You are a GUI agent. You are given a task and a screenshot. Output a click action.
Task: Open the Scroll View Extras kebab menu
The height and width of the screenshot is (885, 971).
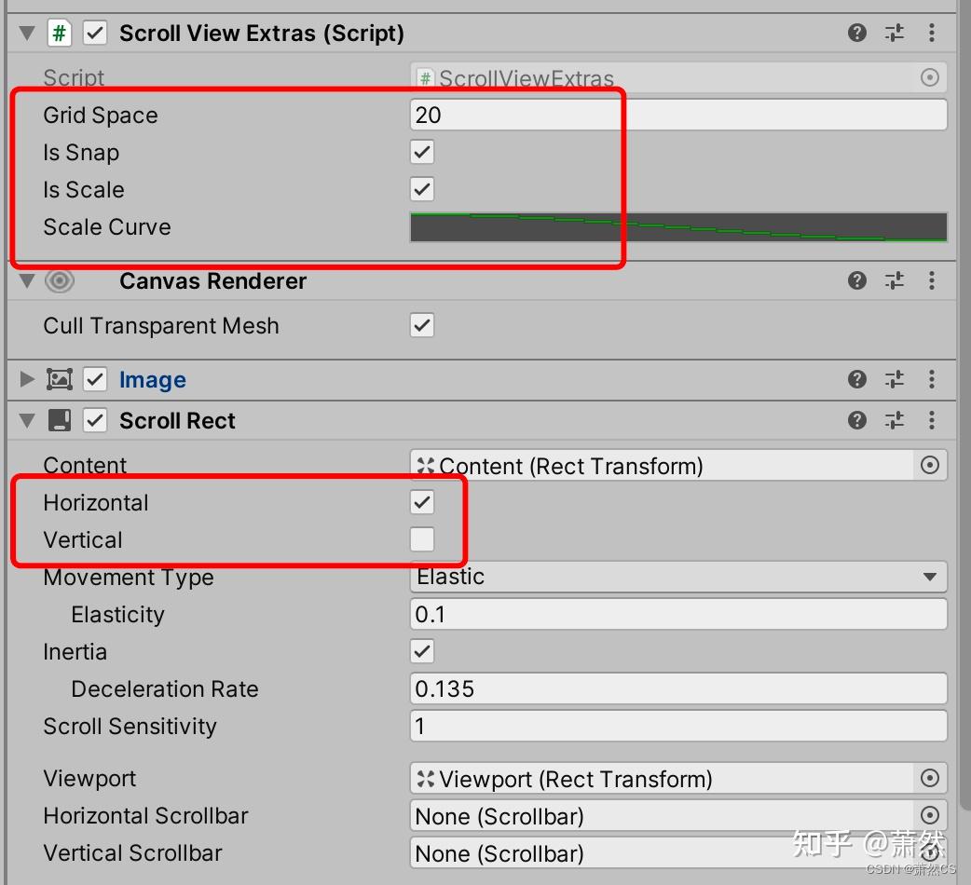click(931, 33)
